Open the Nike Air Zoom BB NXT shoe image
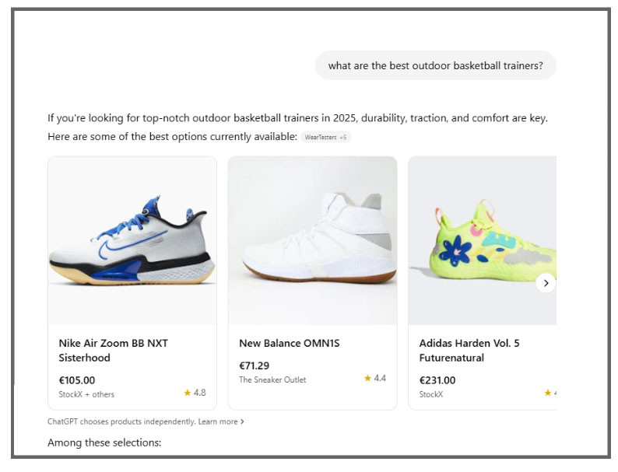 [x=132, y=240]
